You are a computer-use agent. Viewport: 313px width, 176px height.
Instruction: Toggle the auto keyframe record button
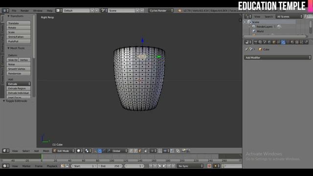(209, 166)
